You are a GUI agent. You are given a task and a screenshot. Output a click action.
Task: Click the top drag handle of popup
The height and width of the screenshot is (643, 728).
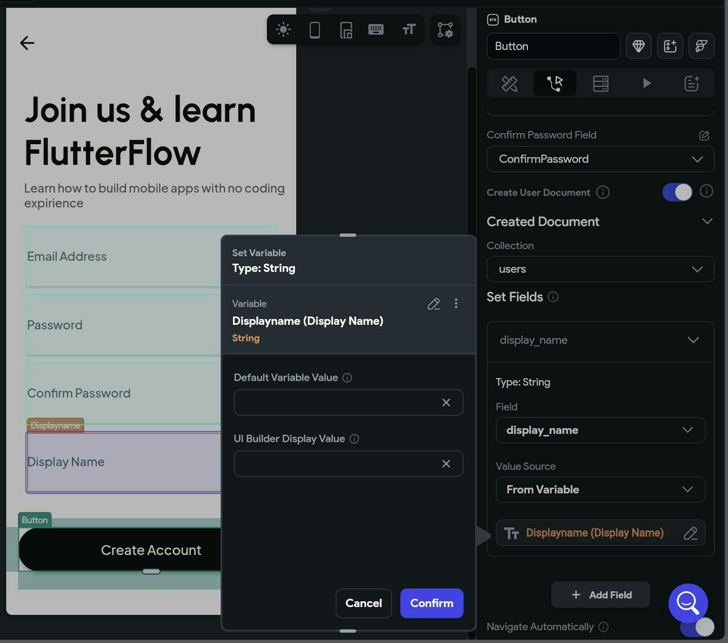click(348, 235)
